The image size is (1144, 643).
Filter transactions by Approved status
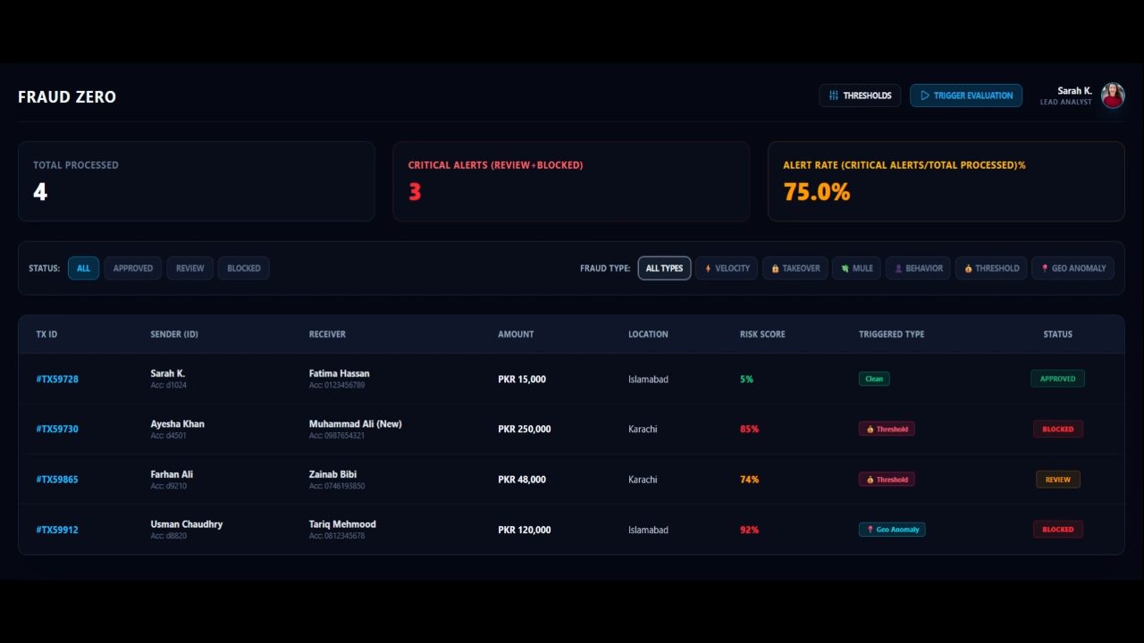pyautogui.click(x=132, y=268)
